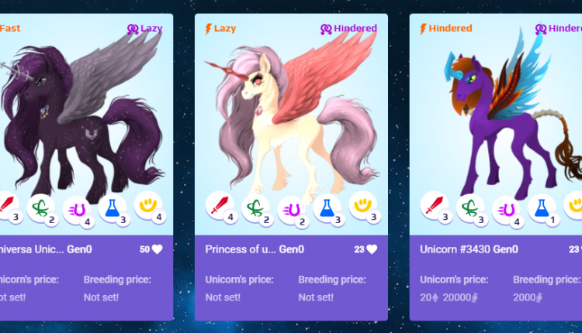This screenshot has width=582, height=333.
Task: Like the starry unicorn with 50 hearts
Action: coord(157,249)
